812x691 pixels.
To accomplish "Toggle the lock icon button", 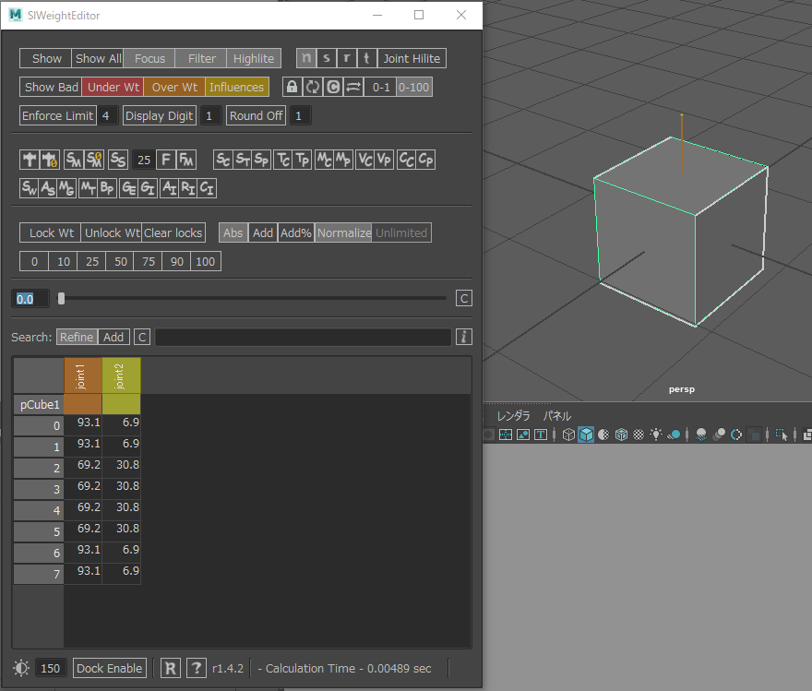I will 293,87.
